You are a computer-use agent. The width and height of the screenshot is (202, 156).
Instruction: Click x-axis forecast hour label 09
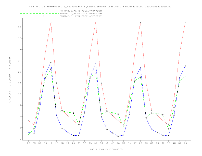pyautogui.click(x=45, y=143)
